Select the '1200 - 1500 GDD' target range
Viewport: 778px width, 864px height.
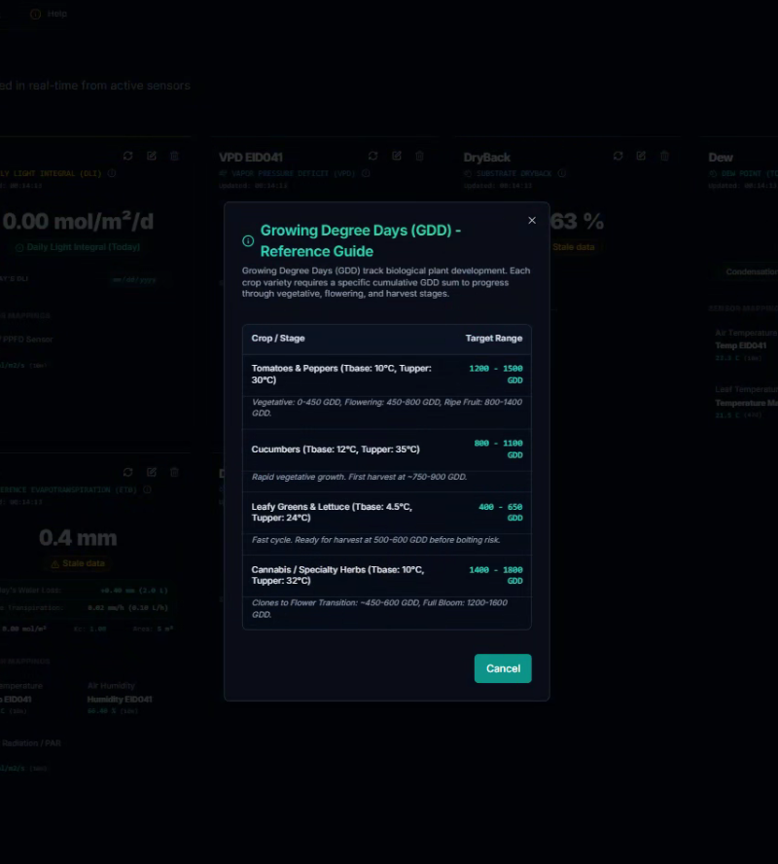coord(496,375)
